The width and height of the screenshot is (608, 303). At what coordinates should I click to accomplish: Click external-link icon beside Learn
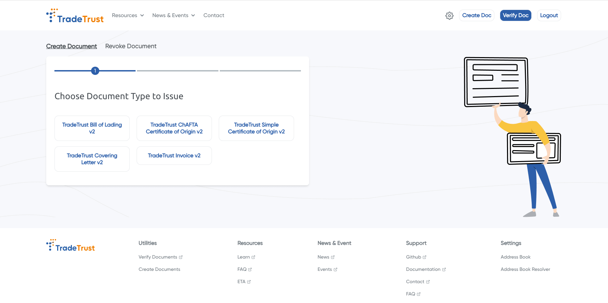253,257
